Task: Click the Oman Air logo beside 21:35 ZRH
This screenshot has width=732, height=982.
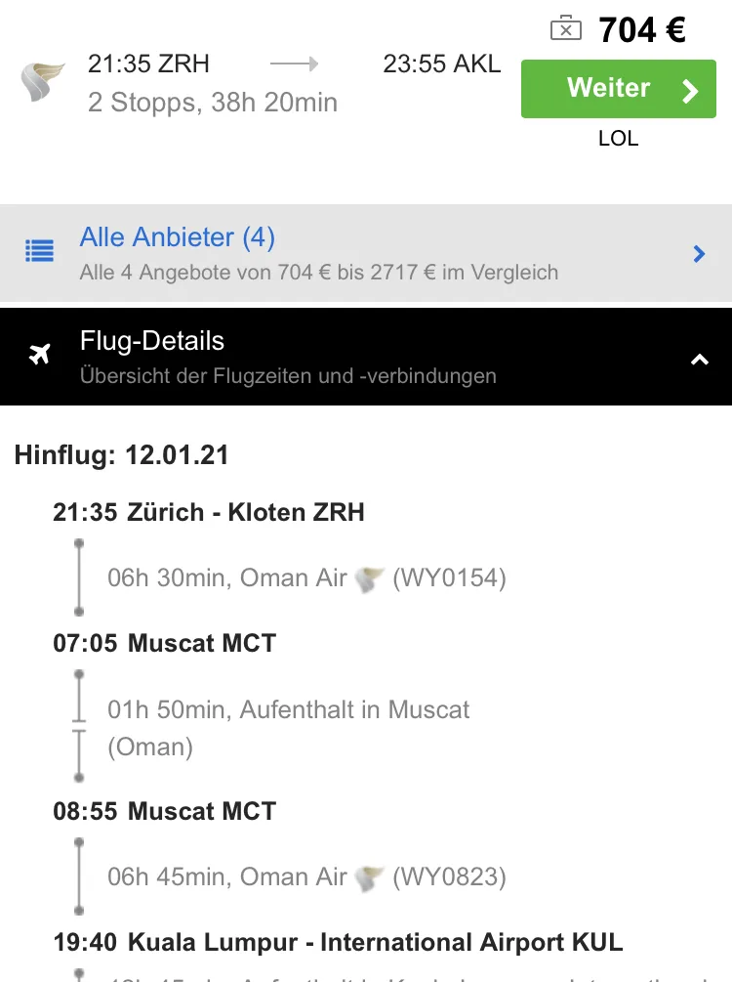Action: (42, 83)
